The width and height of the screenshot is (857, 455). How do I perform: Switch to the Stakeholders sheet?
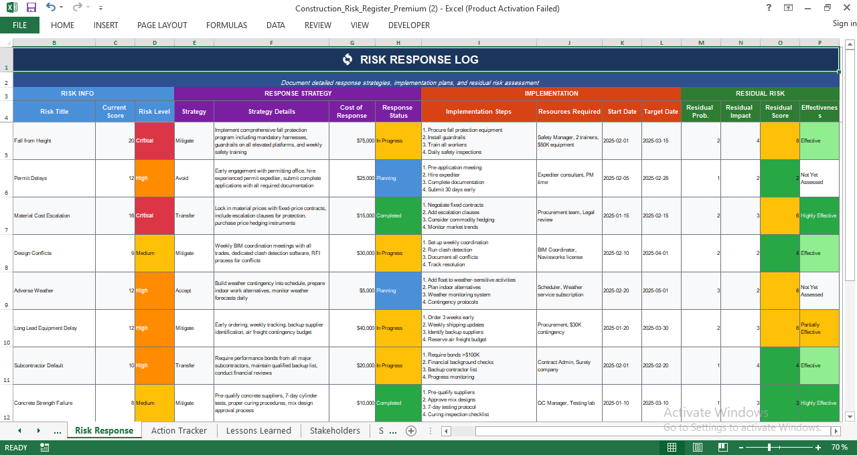point(335,430)
